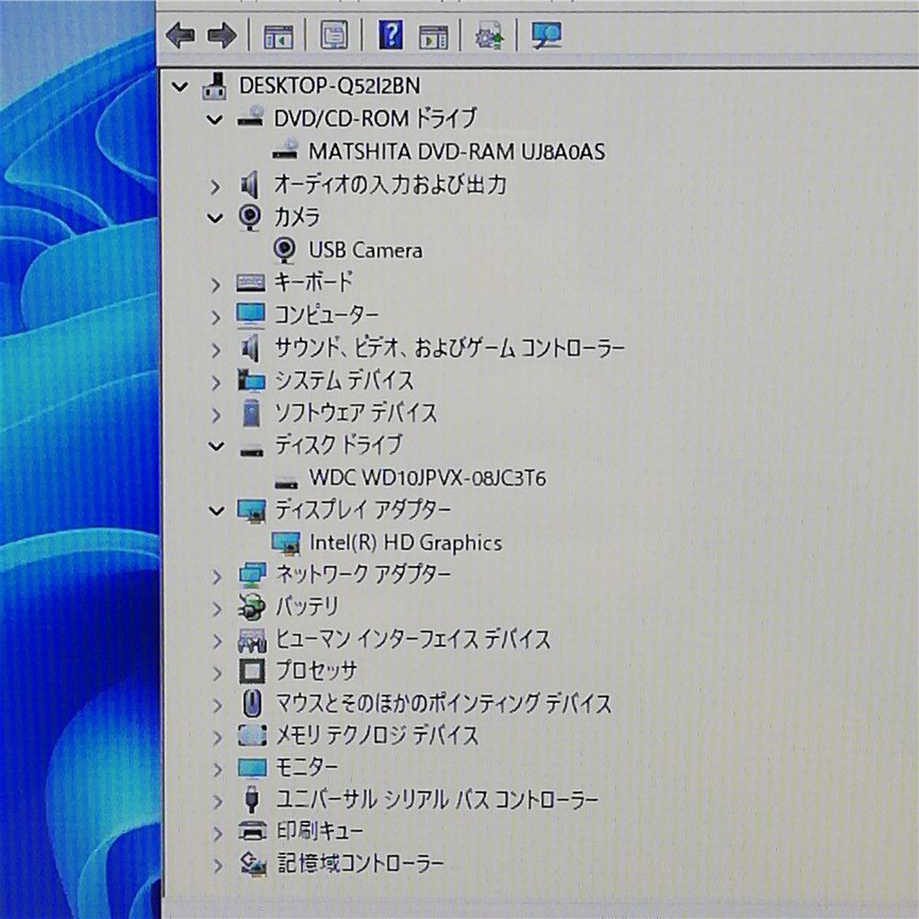919x919 pixels.
Task: Click the disc drive icon beside MATSHITA DVD-RAM
Action: pos(286,149)
